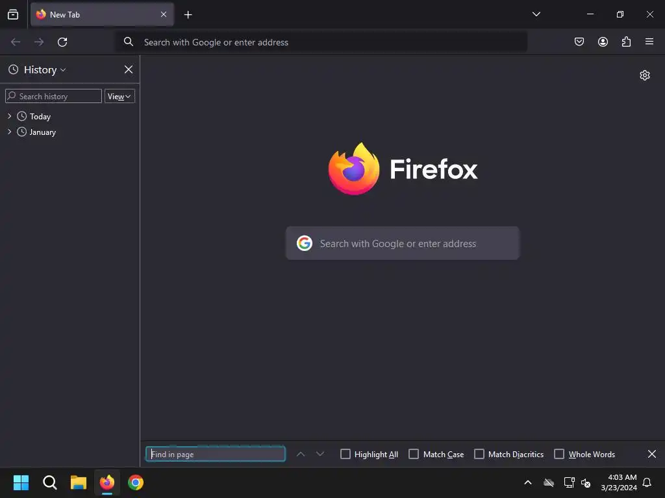Screen dimensions: 665x498
Task: Select the New Tab tab
Action: pos(102,14)
